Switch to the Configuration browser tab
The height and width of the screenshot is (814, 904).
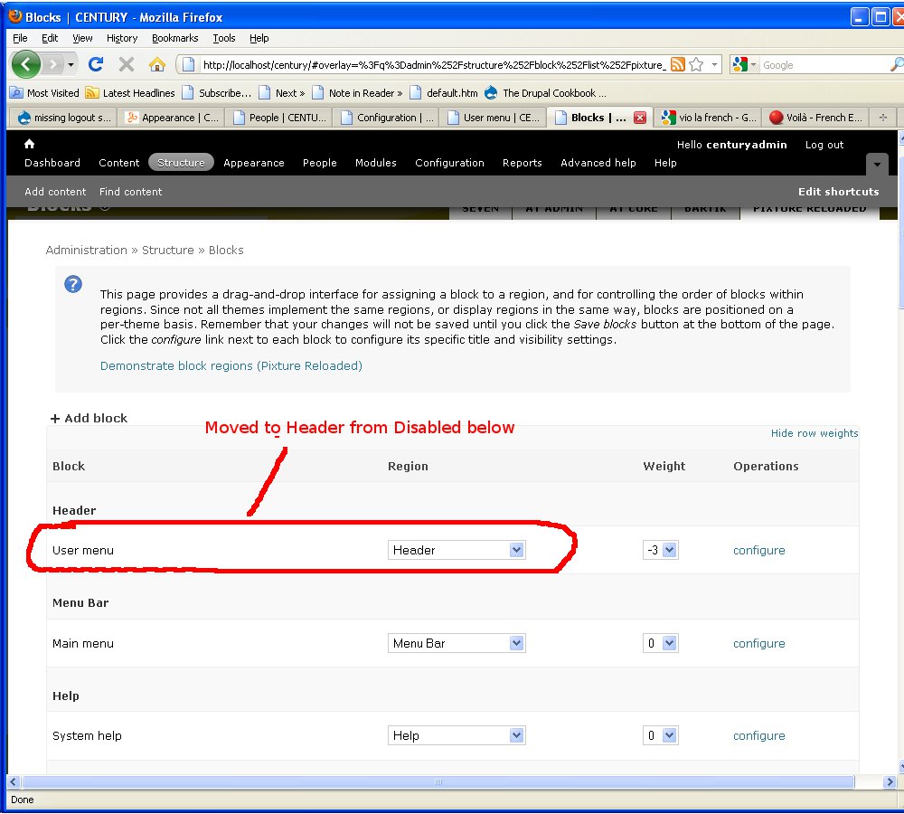[387, 118]
